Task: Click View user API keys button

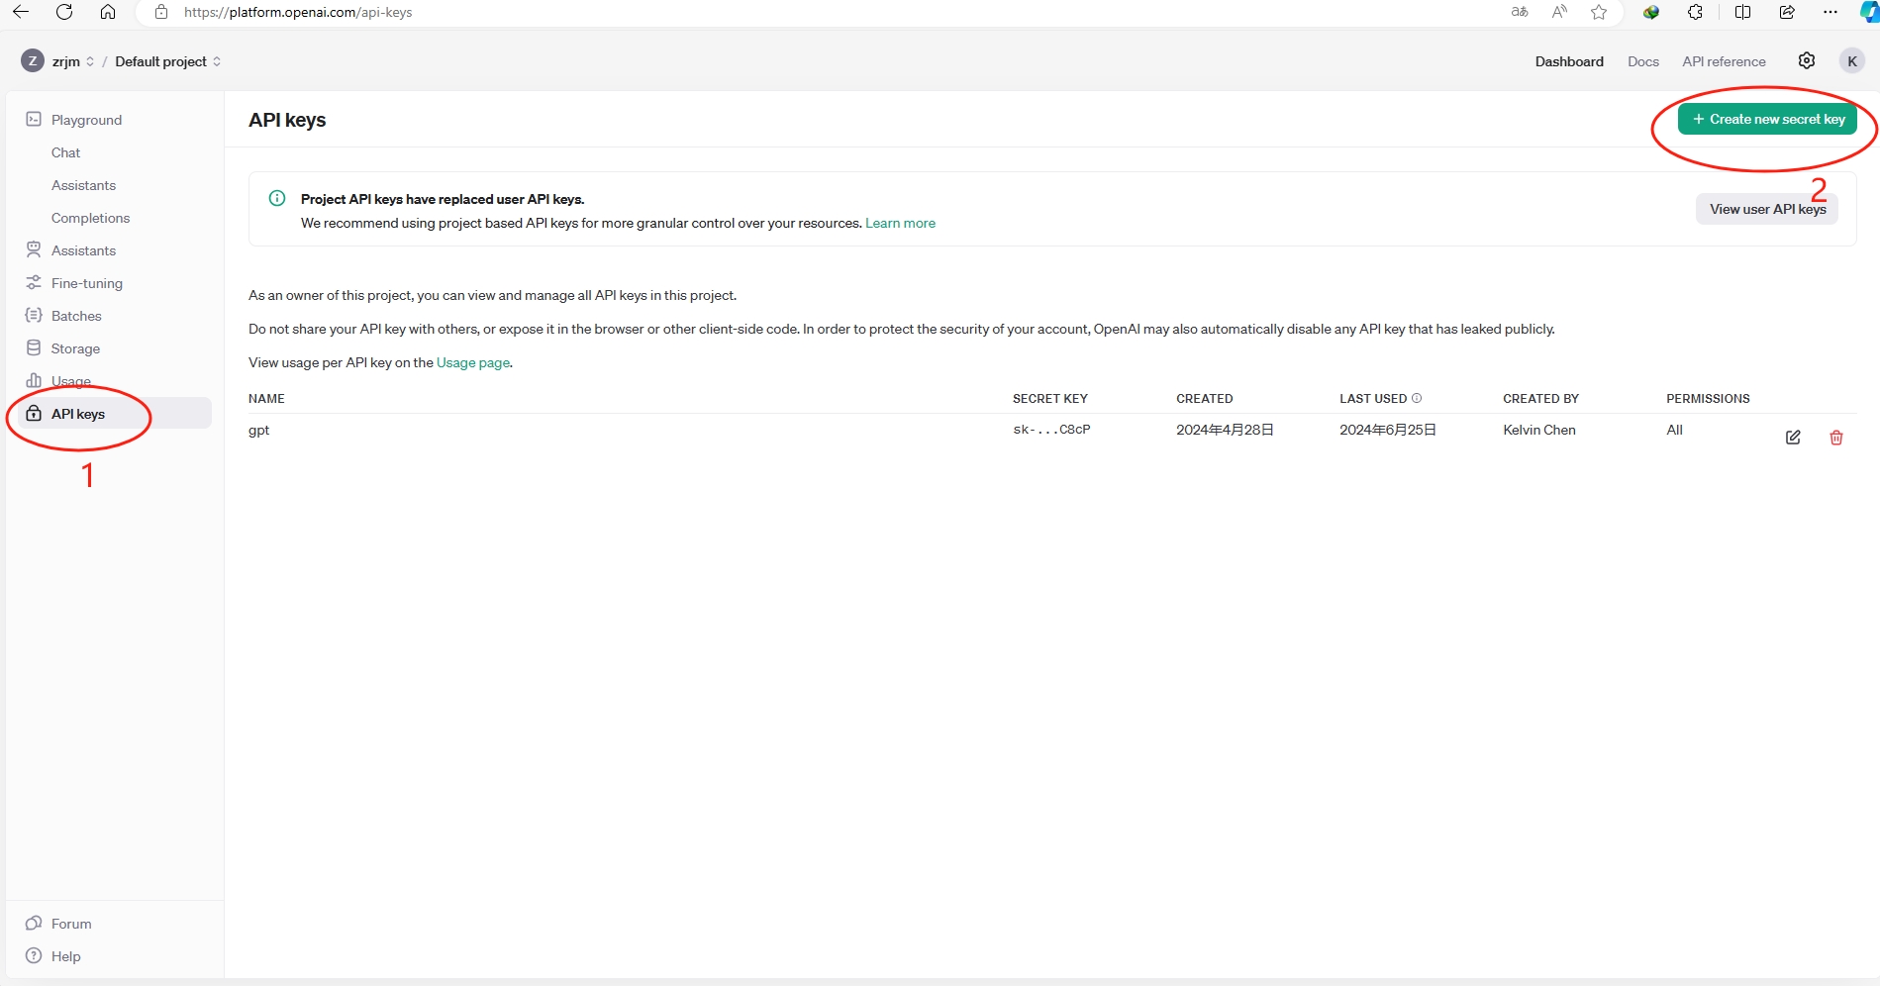Action: pyautogui.click(x=1767, y=209)
